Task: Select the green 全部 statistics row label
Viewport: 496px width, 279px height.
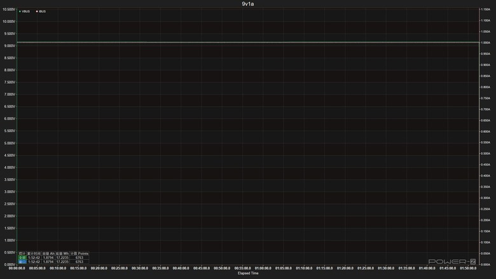Action: 22,257
